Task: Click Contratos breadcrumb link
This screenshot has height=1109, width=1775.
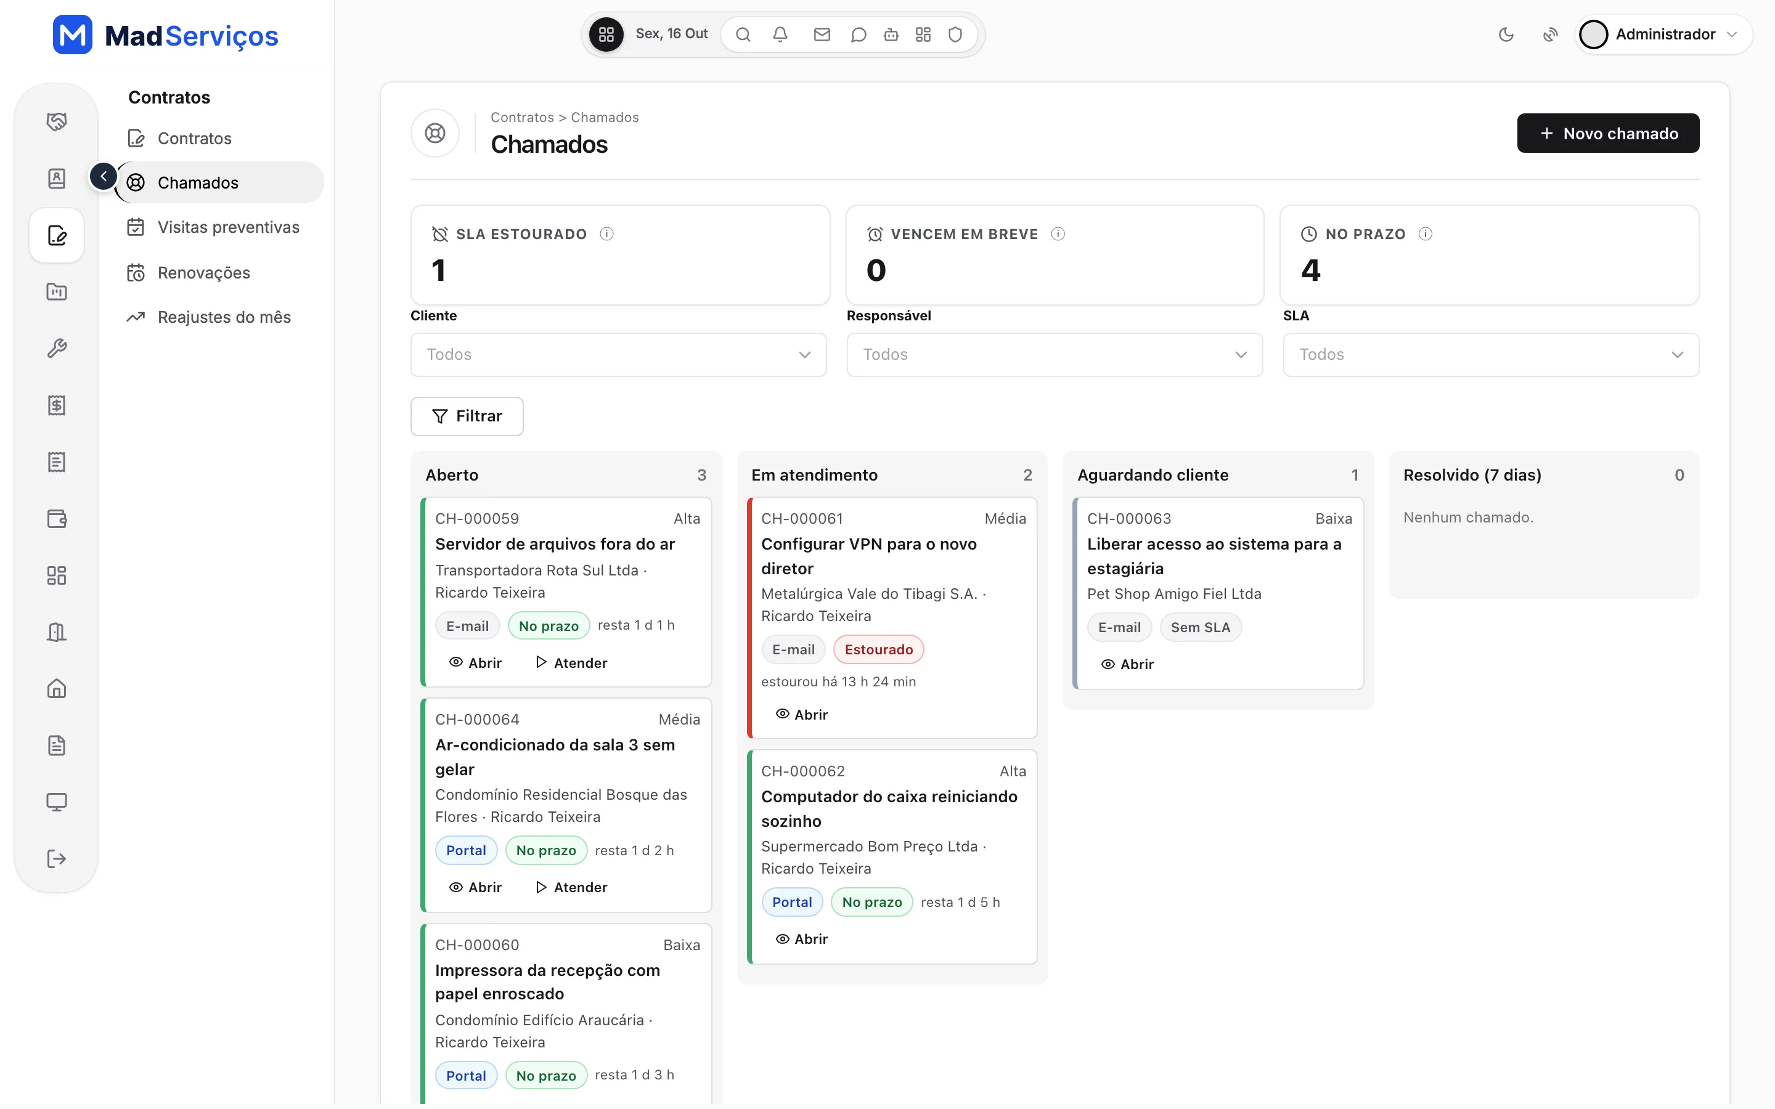Action: (521, 117)
